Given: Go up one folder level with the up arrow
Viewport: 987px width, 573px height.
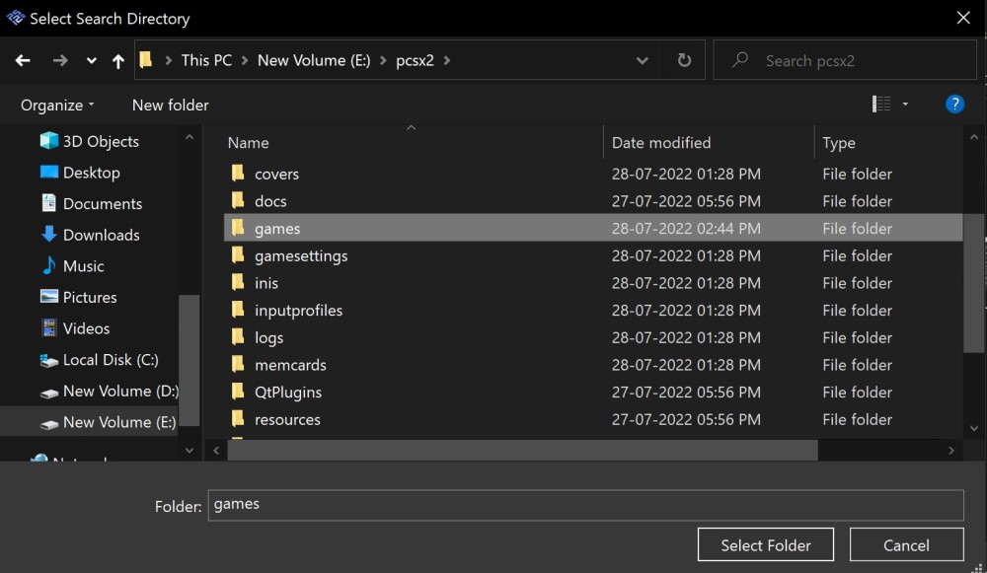Looking at the screenshot, I should pyautogui.click(x=117, y=60).
